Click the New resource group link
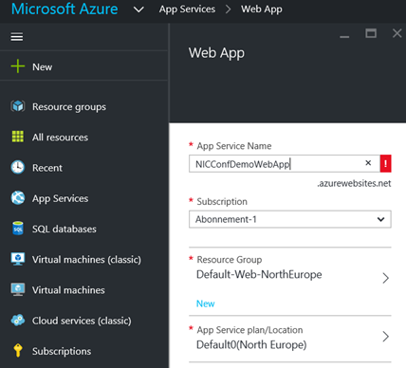 tap(205, 304)
